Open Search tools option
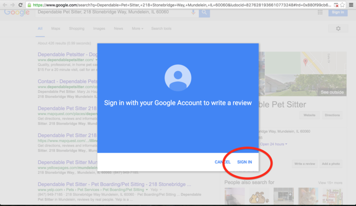This screenshot has width=356, height=206. 161,29
